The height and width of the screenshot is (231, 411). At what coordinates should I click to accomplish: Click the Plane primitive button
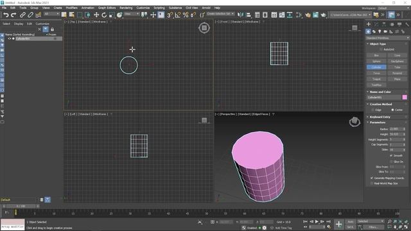pyautogui.click(x=398, y=79)
